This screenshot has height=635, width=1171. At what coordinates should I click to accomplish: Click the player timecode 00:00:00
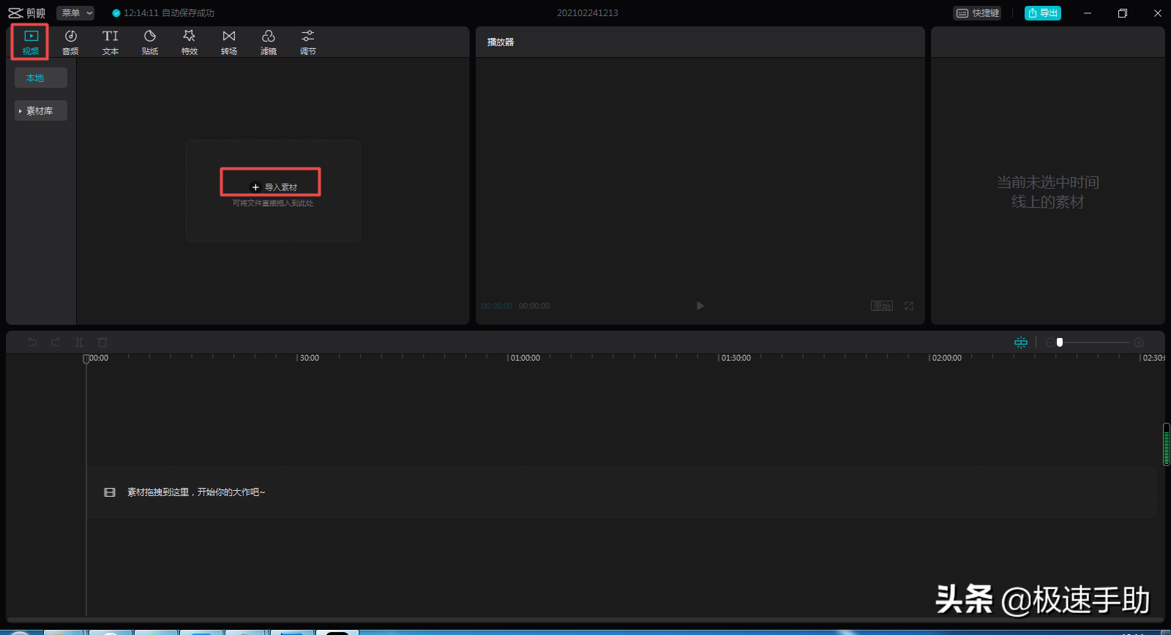pyautogui.click(x=497, y=306)
